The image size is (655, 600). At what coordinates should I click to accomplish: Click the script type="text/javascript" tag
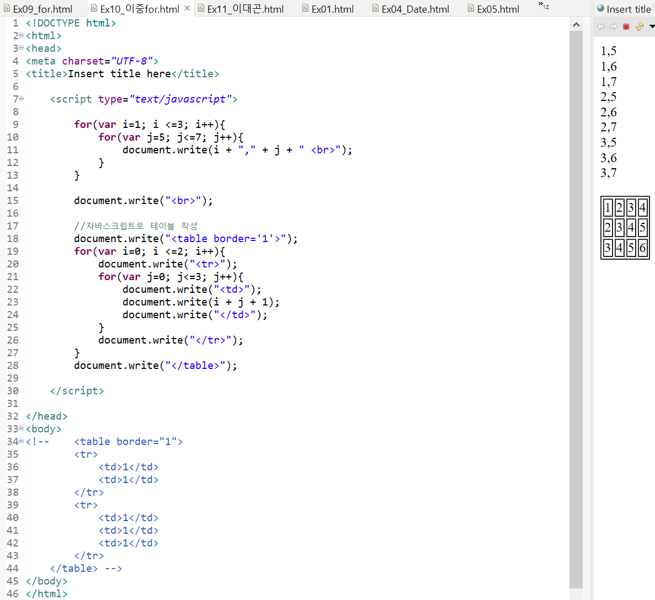pos(143,99)
